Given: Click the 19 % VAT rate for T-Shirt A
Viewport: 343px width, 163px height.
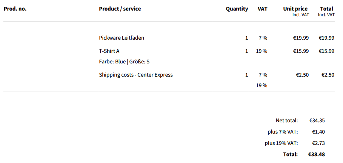Looking at the screenshot, I should pos(261,51).
